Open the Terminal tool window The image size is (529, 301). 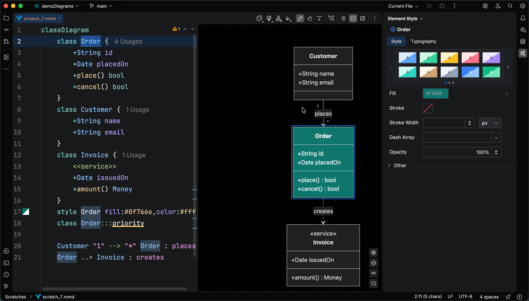coord(6,263)
